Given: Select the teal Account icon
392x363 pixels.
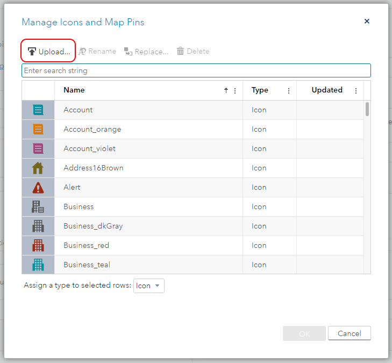Looking at the screenshot, I should pos(38,110).
